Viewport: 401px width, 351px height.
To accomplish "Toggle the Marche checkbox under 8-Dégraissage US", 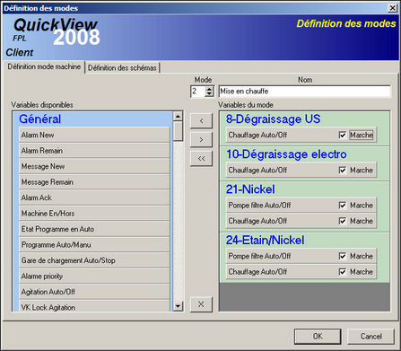I will point(343,135).
